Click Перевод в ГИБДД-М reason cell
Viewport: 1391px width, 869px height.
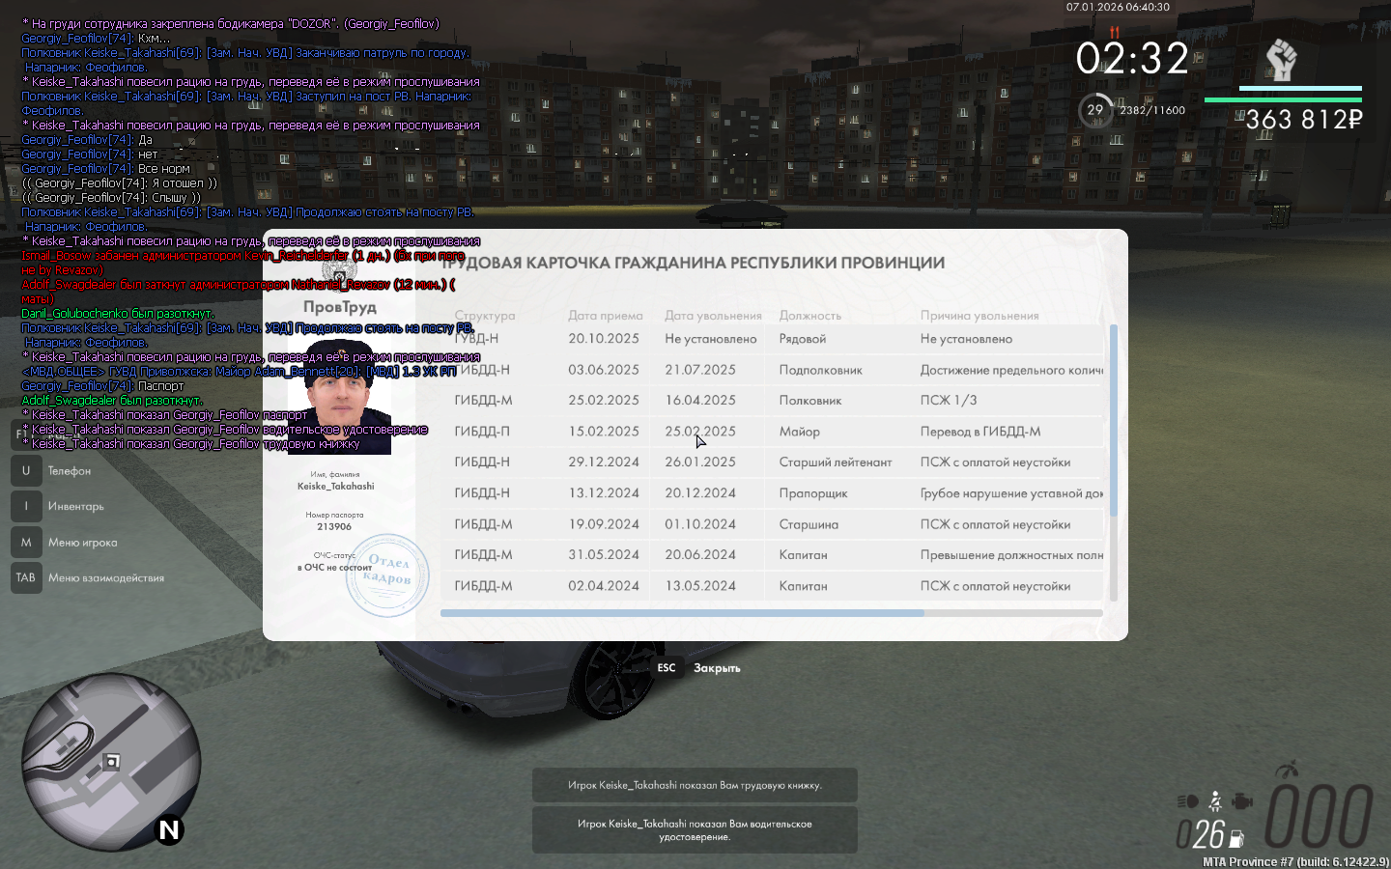pyautogui.click(x=980, y=432)
